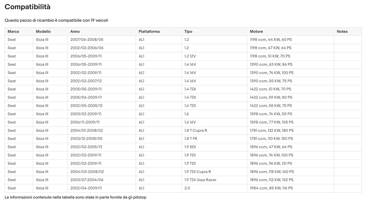Viewport: 366px width, 204px height.
Task: Click the Modello column header
Action: click(x=43, y=31)
